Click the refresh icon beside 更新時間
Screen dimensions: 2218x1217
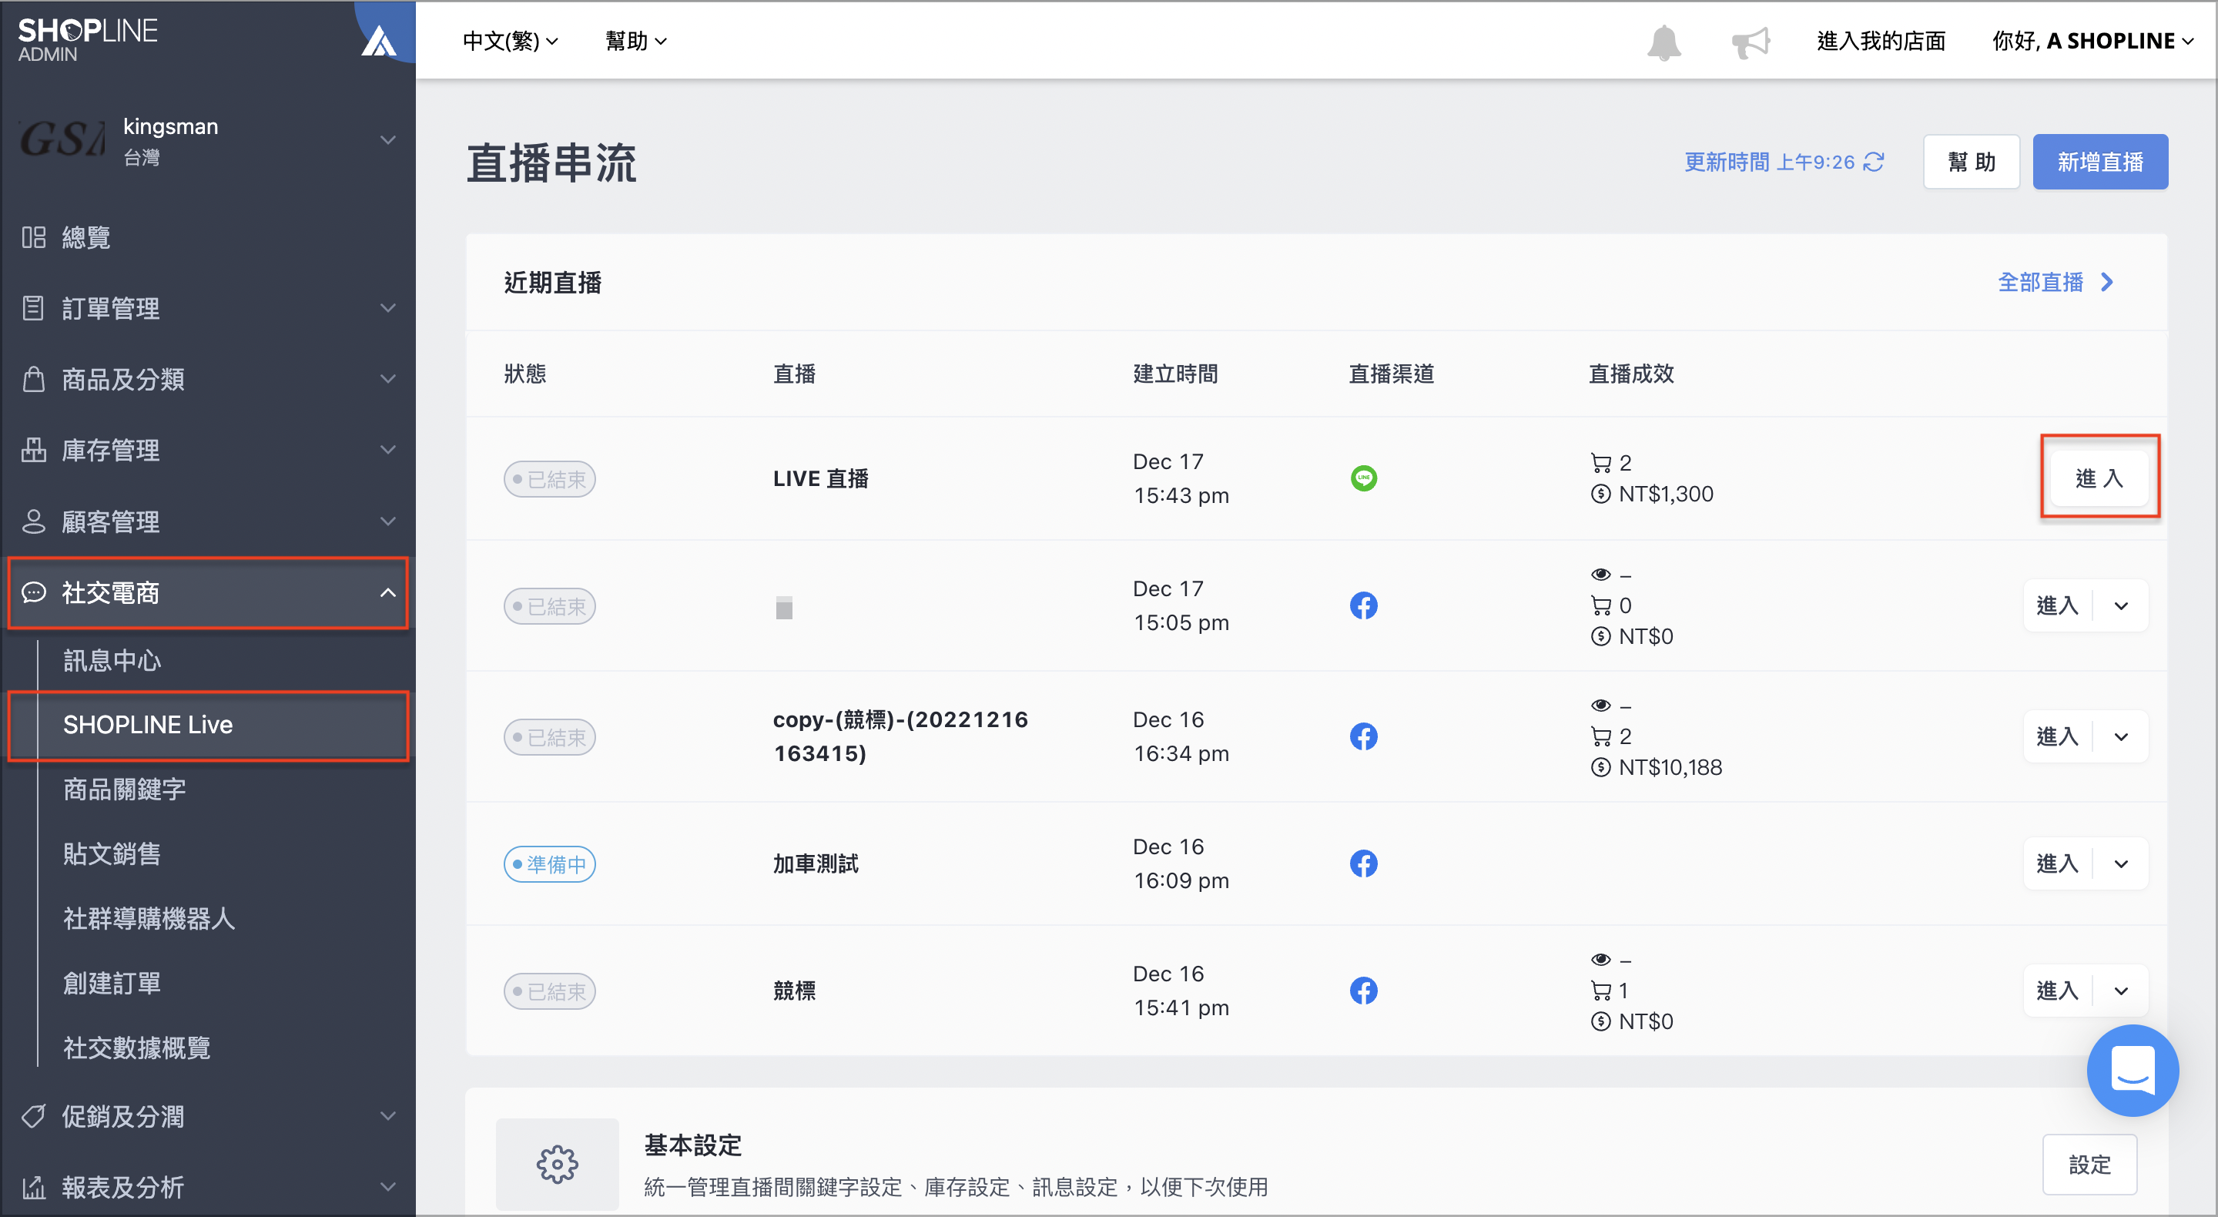(1874, 162)
